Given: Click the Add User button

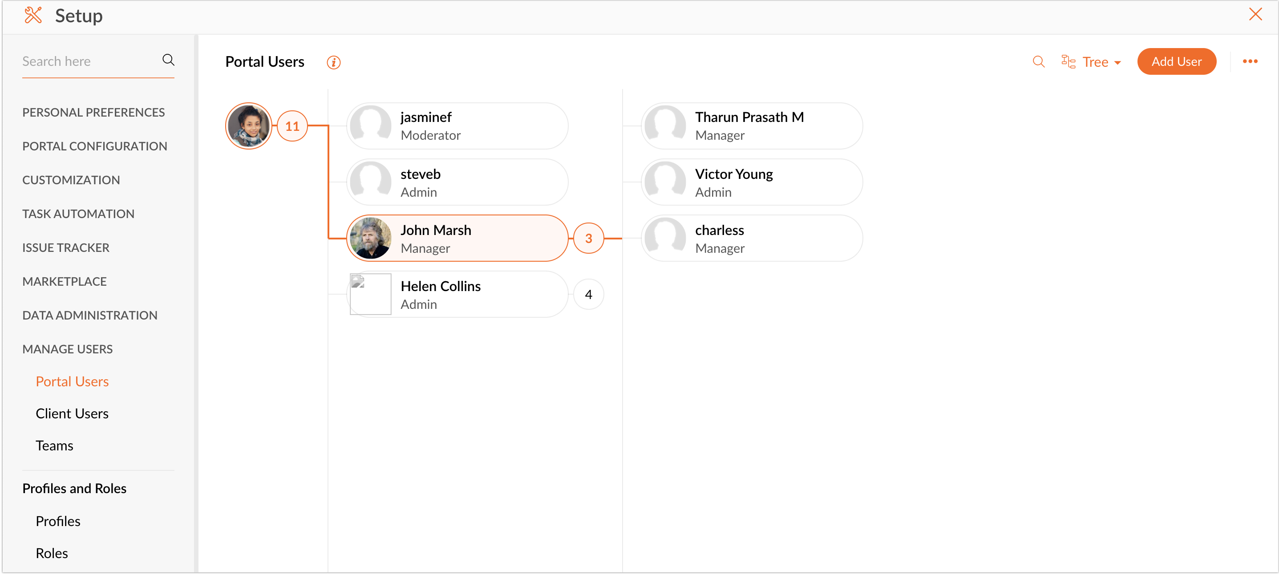Looking at the screenshot, I should tap(1176, 61).
